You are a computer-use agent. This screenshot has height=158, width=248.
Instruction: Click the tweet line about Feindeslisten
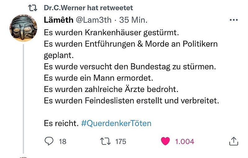[131, 101]
